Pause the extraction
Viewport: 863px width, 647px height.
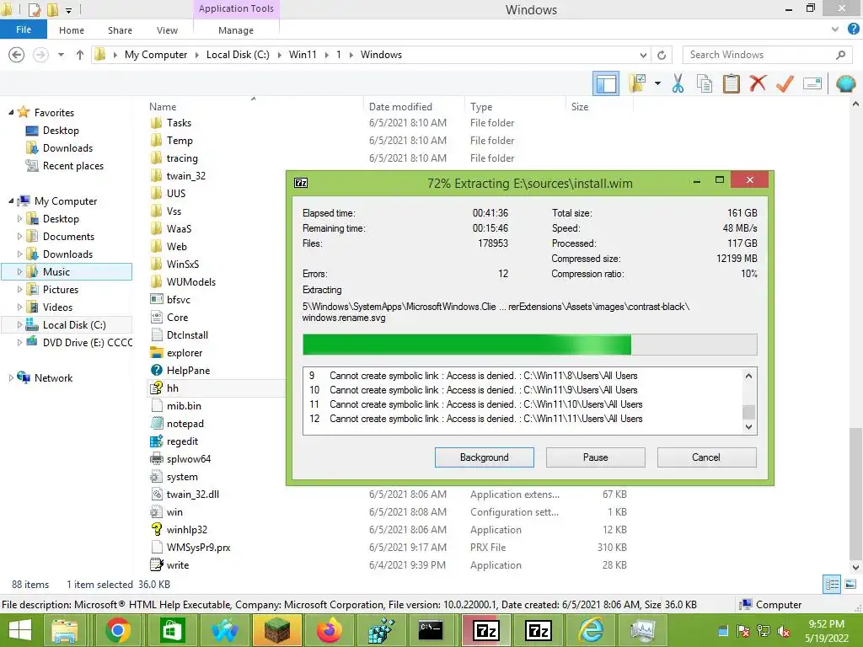[596, 457]
